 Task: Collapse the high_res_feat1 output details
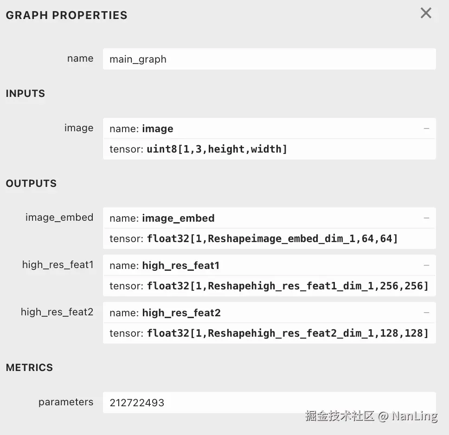point(426,265)
